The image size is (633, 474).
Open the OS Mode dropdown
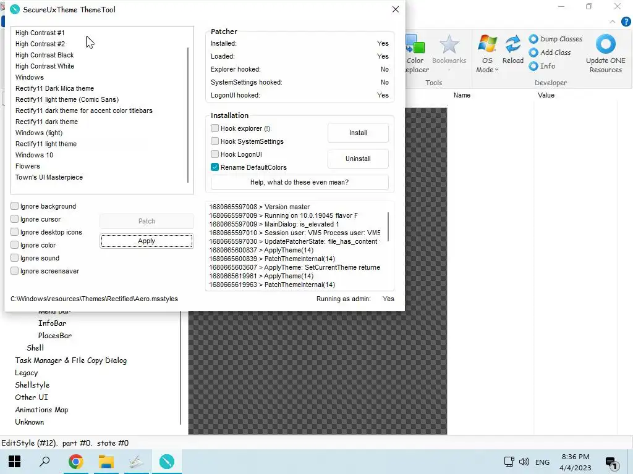[x=487, y=55]
